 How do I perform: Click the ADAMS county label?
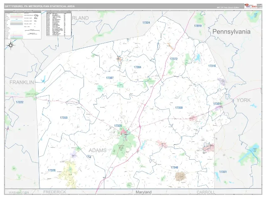98,150
